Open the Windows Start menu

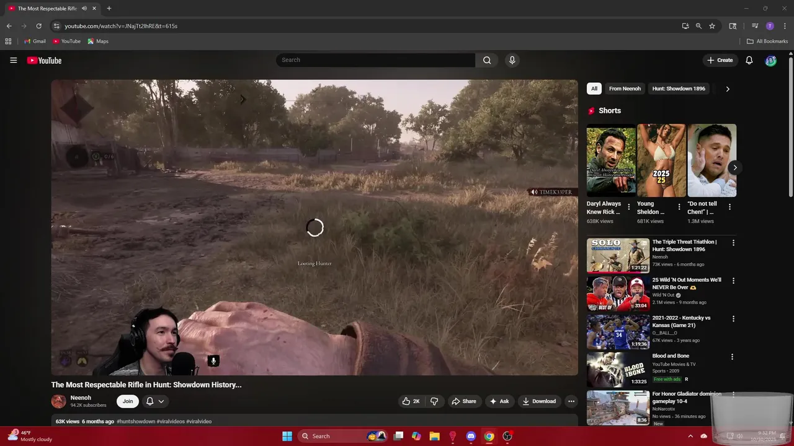click(x=287, y=436)
